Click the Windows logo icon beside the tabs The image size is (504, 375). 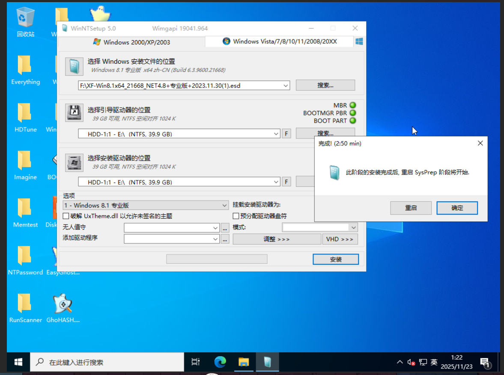[359, 41]
